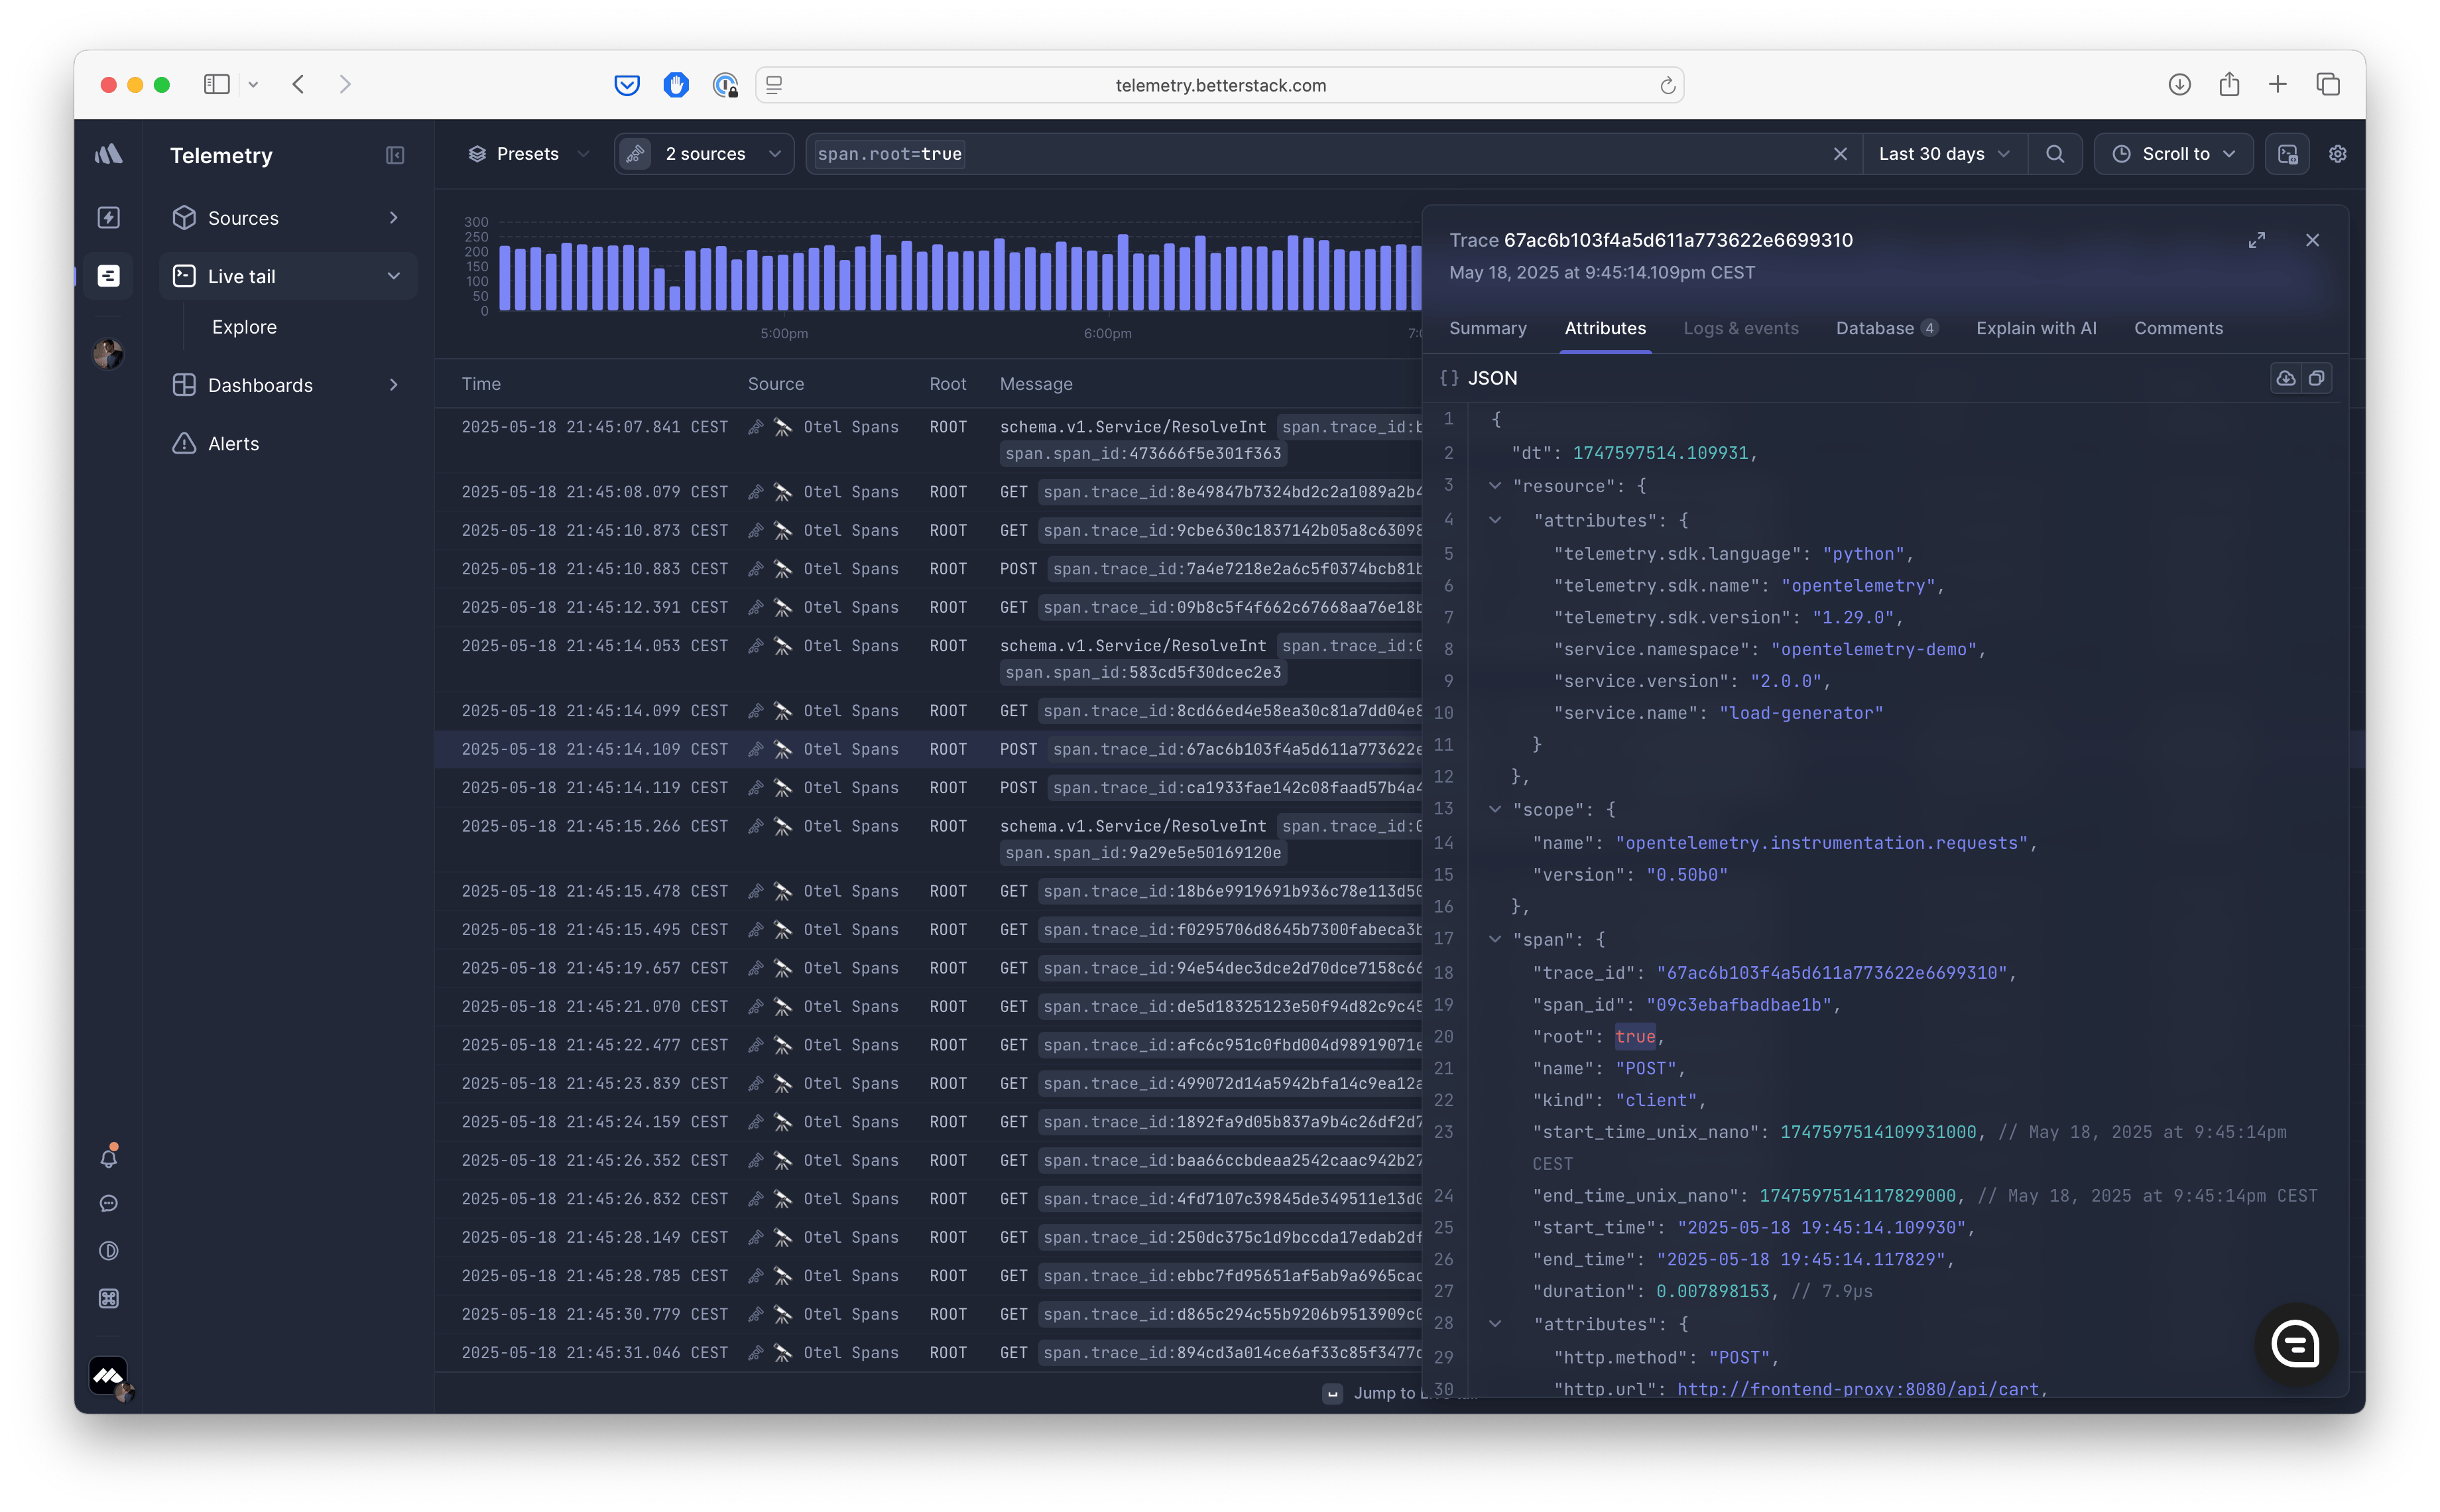The image size is (2440, 1512).
Task: Expand the trace panel to fullscreen
Action: click(2256, 240)
